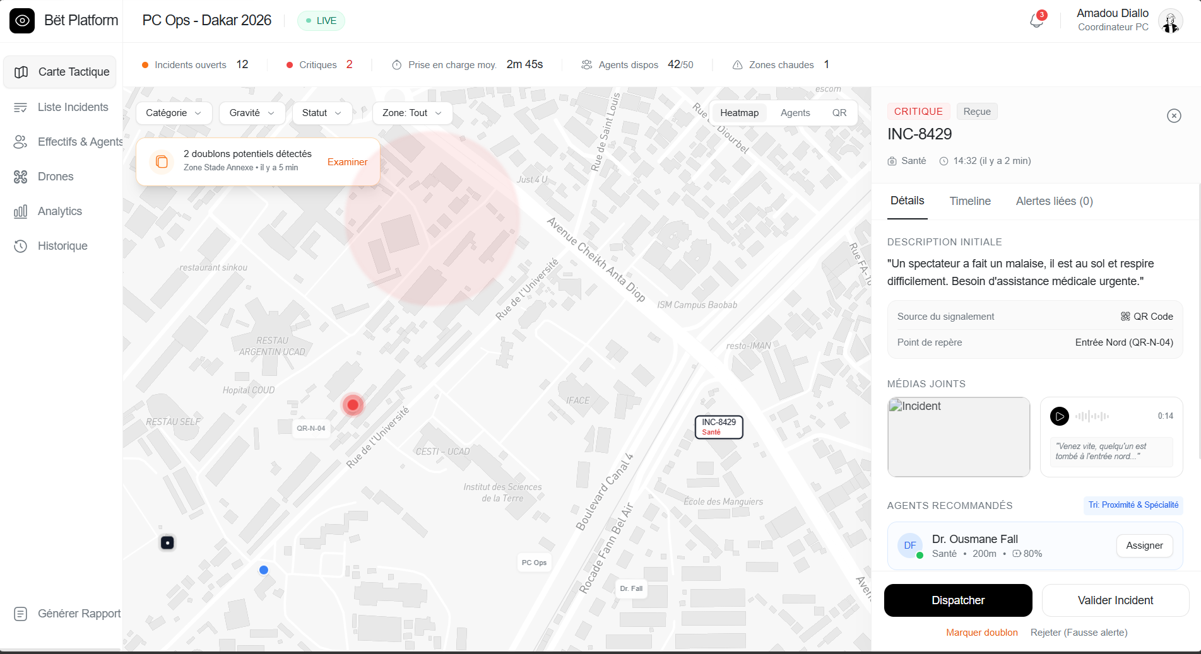Open the Zone: Tout dropdown
This screenshot has width=1201, height=654.
(412, 113)
